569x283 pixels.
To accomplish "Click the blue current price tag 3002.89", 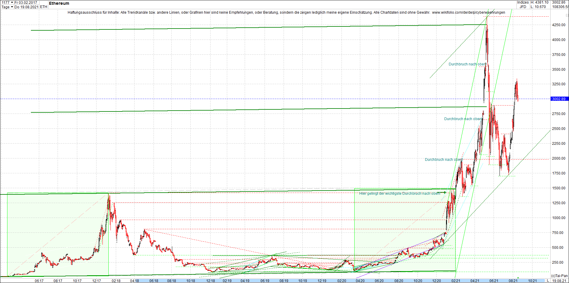I will (x=559, y=99).
